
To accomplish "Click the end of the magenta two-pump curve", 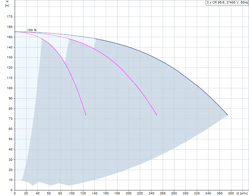I will pos(157,115).
